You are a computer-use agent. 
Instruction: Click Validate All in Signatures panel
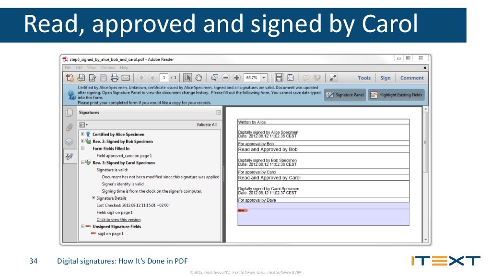(206, 125)
